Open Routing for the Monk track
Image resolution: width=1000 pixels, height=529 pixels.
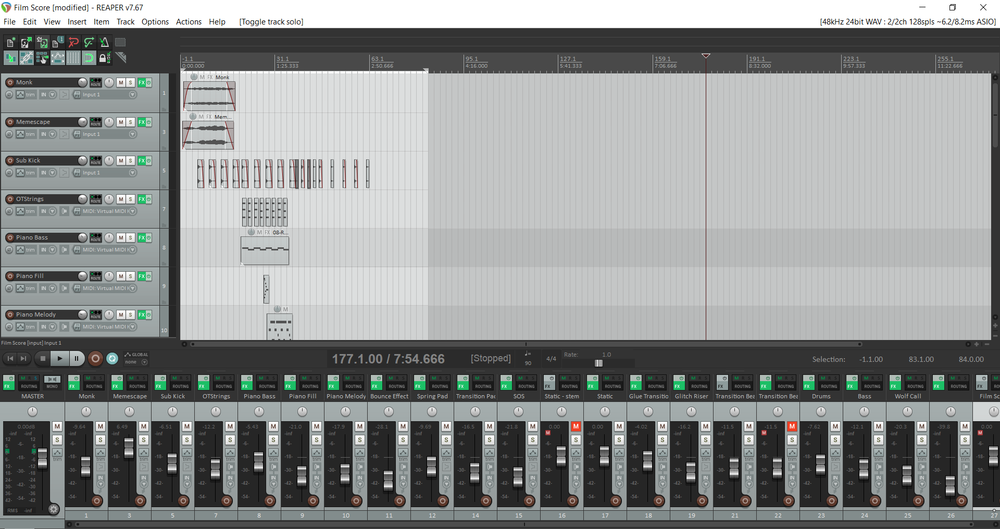(x=96, y=83)
